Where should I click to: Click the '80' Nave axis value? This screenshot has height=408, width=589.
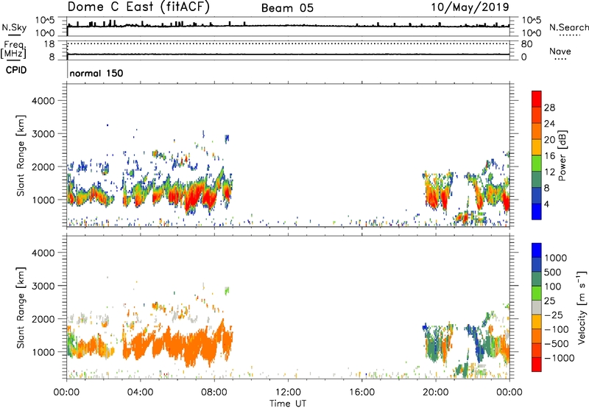(526, 44)
